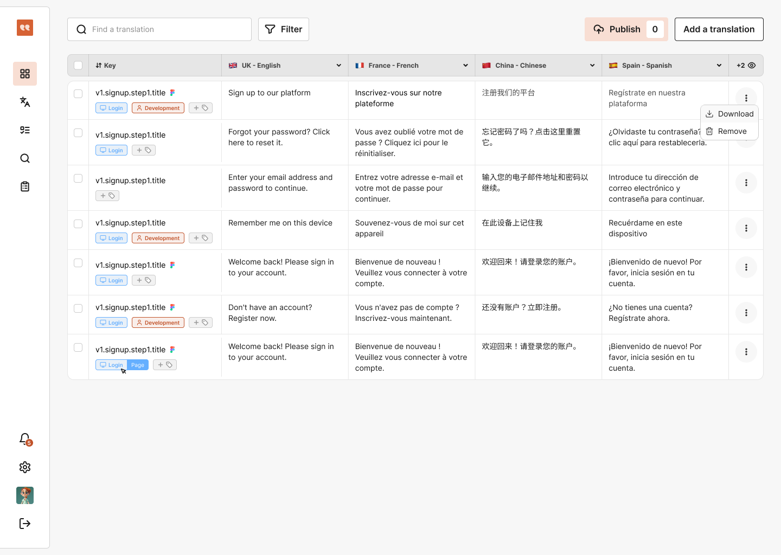
Task: Check the select-all header checkbox
Action: [x=78, y=66]
